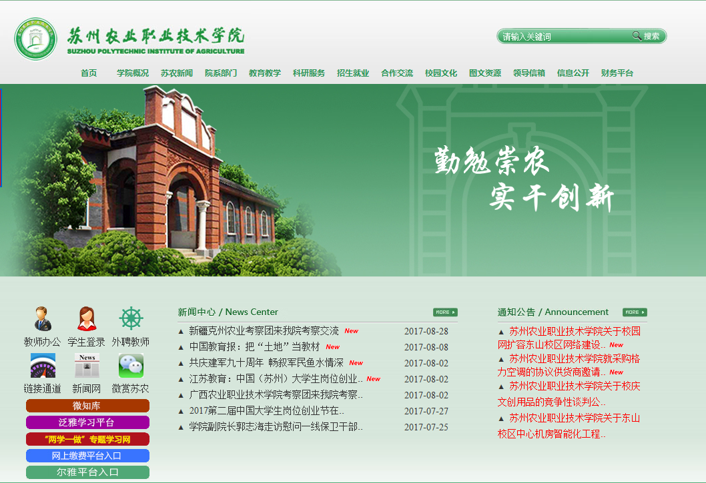
Task: Open the 外聘教师 ship wheel icon
Action: pyautogui.click(x=131, y=319)
